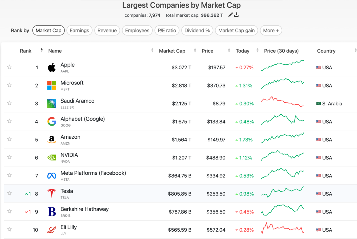The width and height of the screenshot is (357, 239).
Task: Rank companies by P/E ratio
Action: pyautogui.click(x=167, y=30)
